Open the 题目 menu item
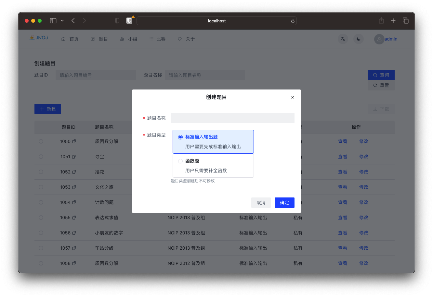This screenshot has height=297, width=433. pos(99,39)
